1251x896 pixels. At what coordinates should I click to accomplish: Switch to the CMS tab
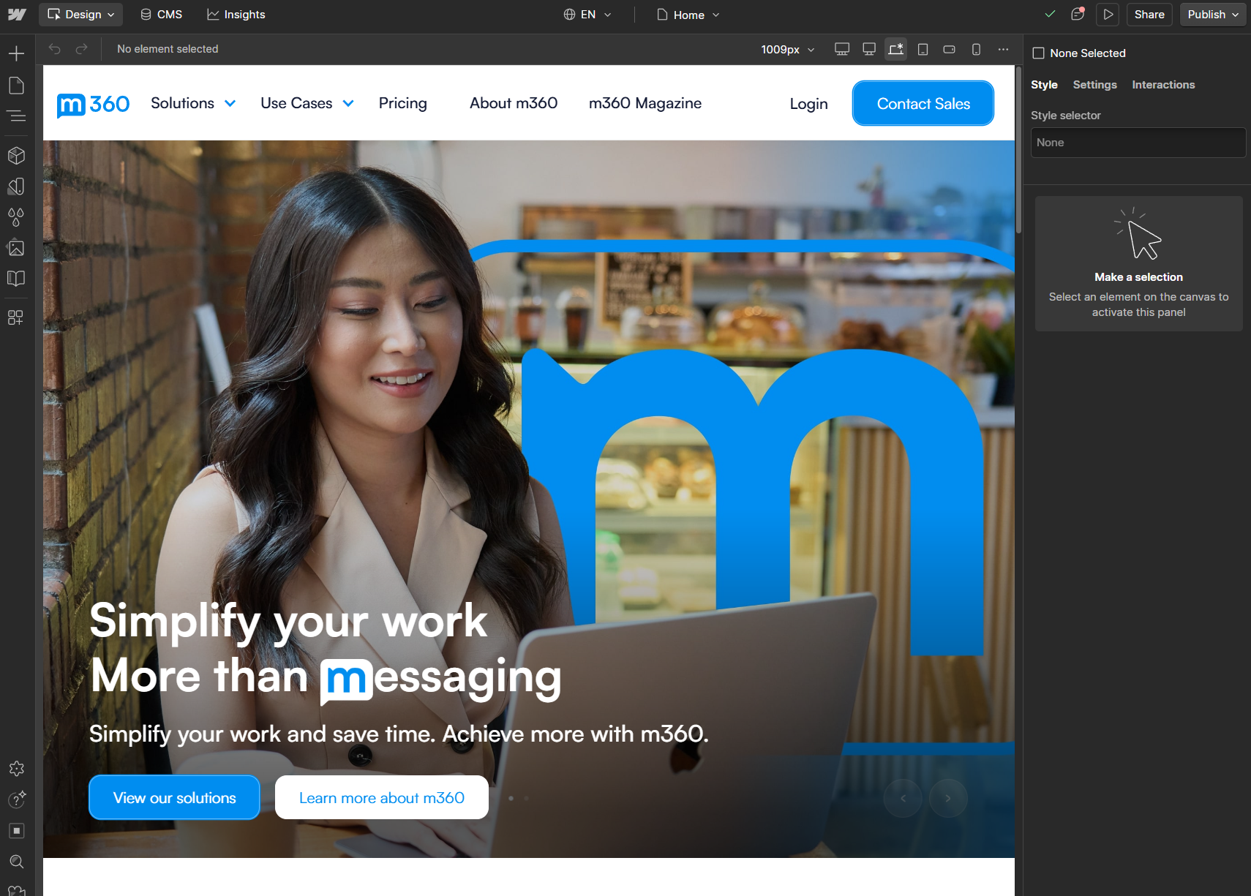[162, 15]
